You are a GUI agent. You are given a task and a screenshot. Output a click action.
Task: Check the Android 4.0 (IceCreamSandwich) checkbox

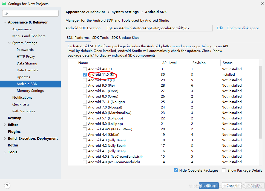coord(85,162)
